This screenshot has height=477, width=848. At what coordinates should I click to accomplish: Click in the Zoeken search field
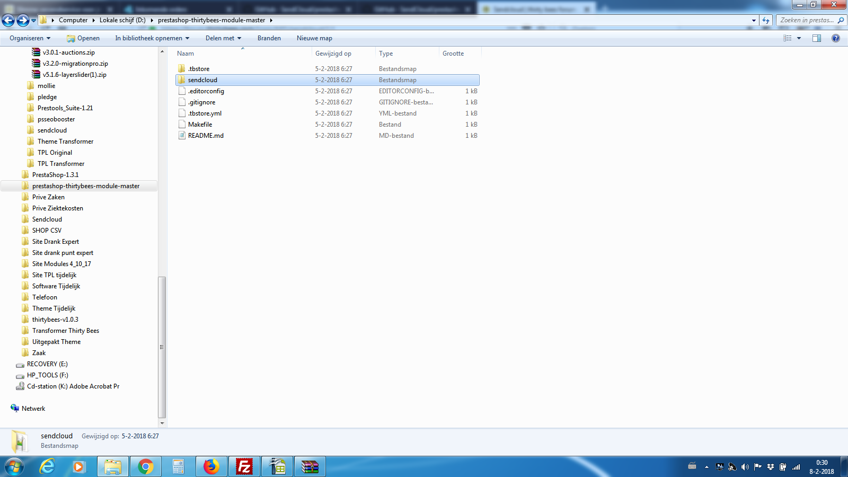point(807,20)
